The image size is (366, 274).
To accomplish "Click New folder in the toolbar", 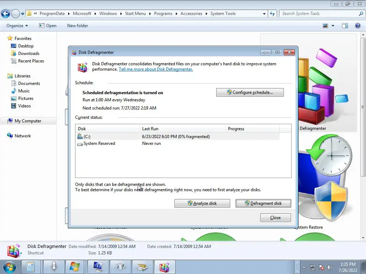I will point(78,26).
